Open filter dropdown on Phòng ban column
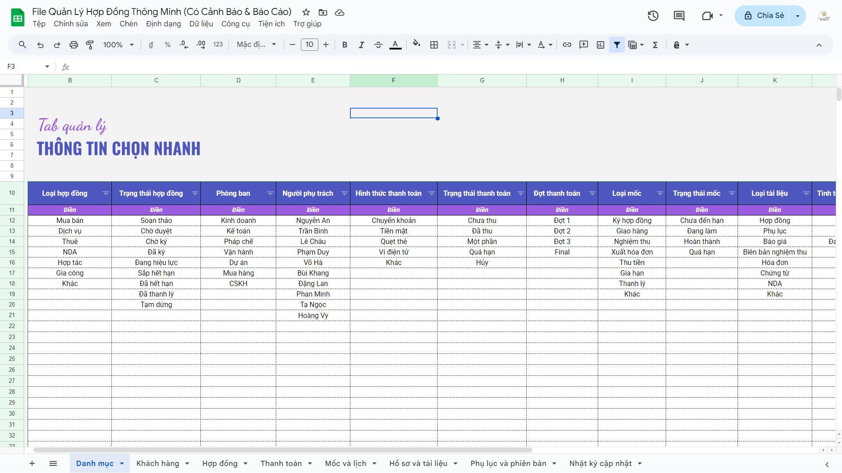 point(270,194)
